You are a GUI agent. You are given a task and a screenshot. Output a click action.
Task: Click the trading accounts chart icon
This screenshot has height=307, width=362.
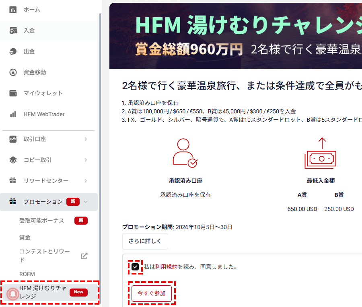click(x=13, y=139)
